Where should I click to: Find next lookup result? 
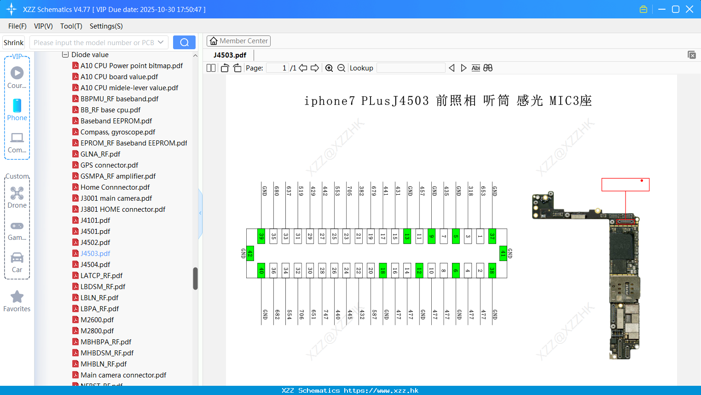pos(463,68)
